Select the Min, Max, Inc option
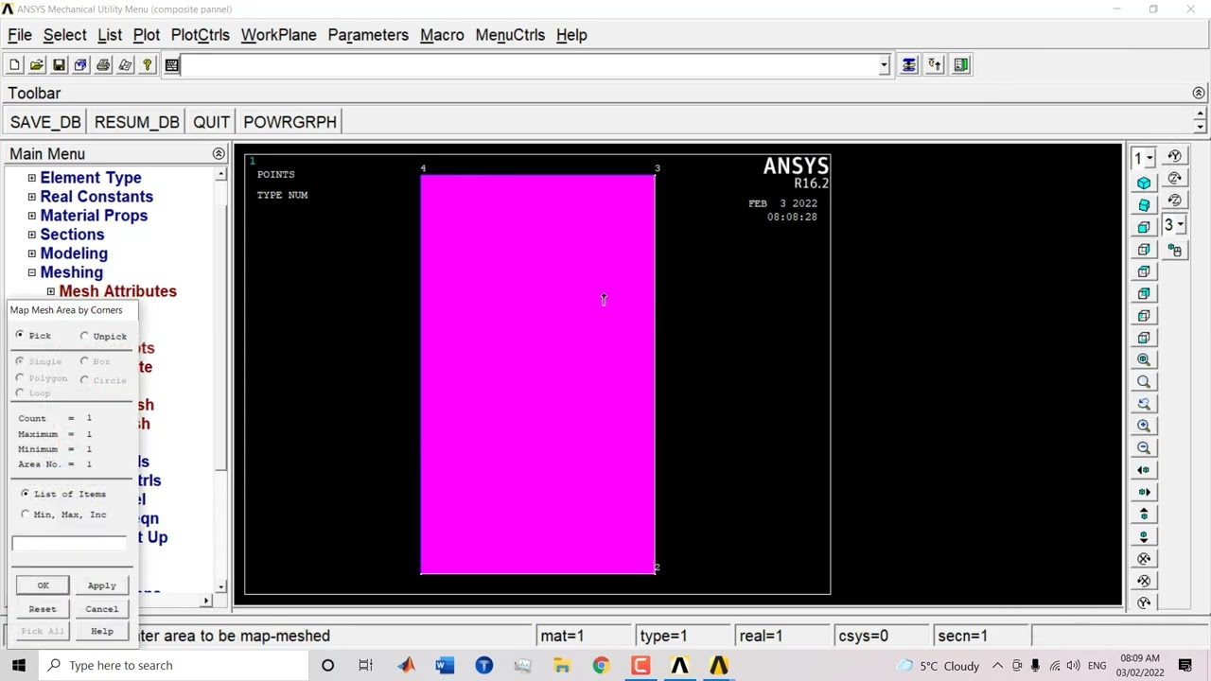The image size is (1211, 681). click(x=26, y=515)
